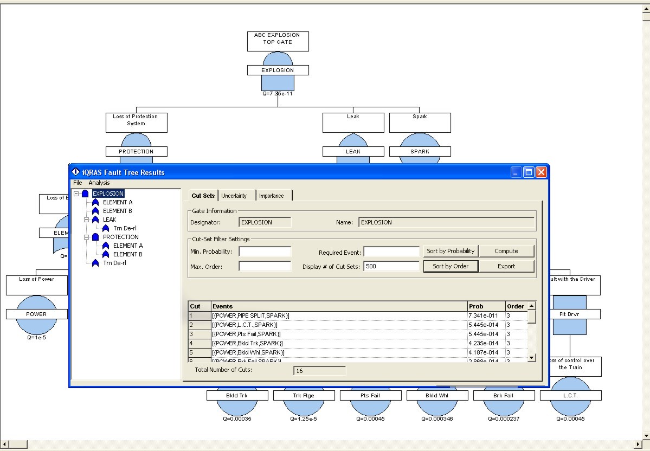Image resolution: width=650 pixels, height=451 pixels.
Task: Click Trn De-rl icon directly under EXPLOSION root
Action: point(95,263)
